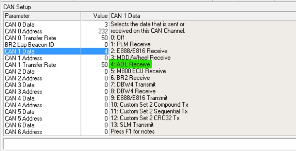The width and height of the screenshot is (296, 151).
Task: Select the CAN 1 Transfer Rate row
Action: click(x=56, y=65)
